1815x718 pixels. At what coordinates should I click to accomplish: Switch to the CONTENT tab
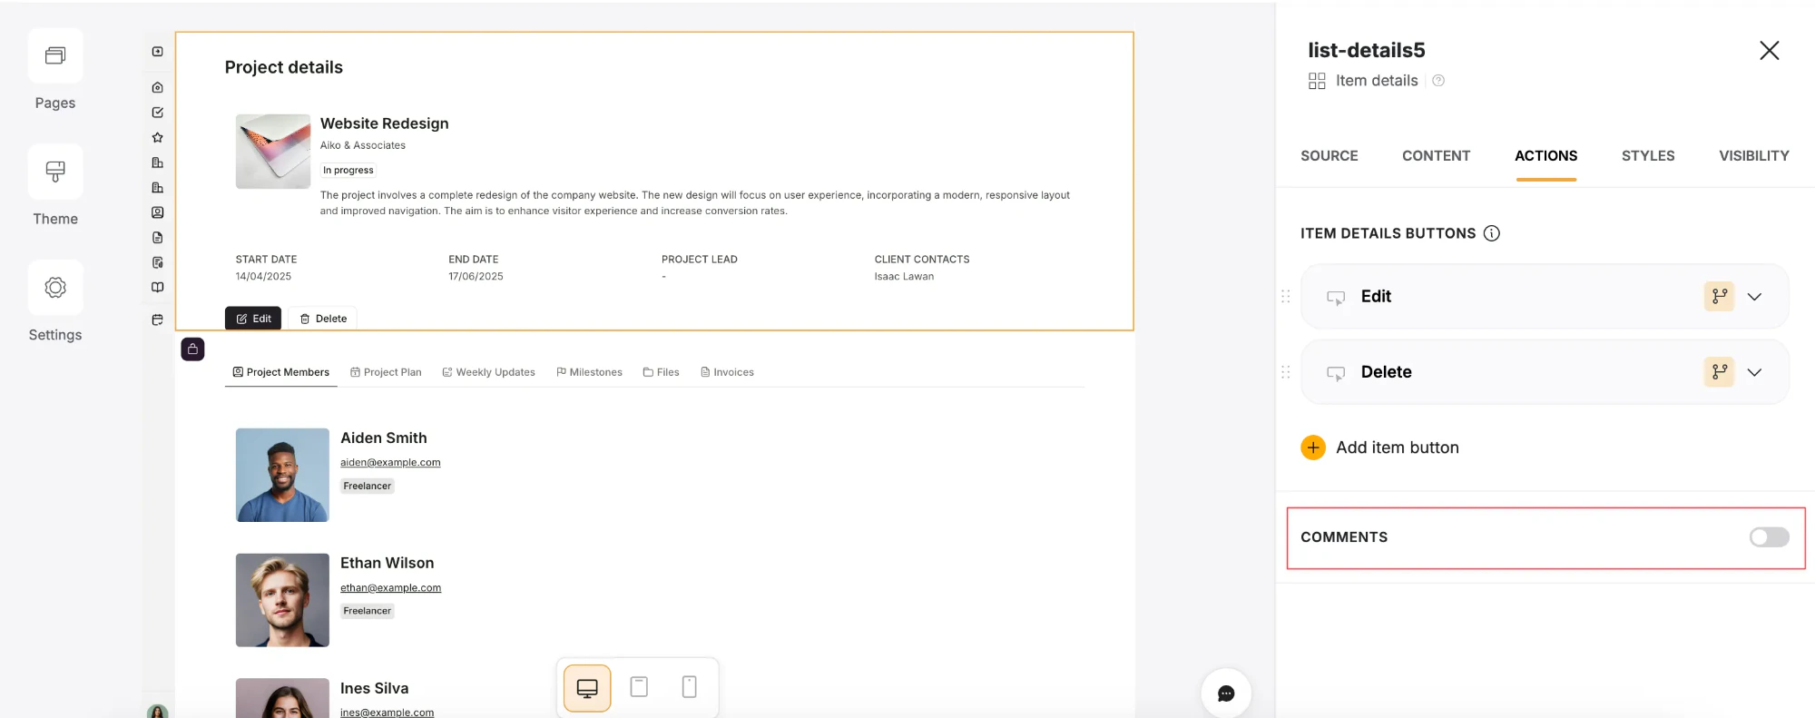click(x=1436, y=156)
